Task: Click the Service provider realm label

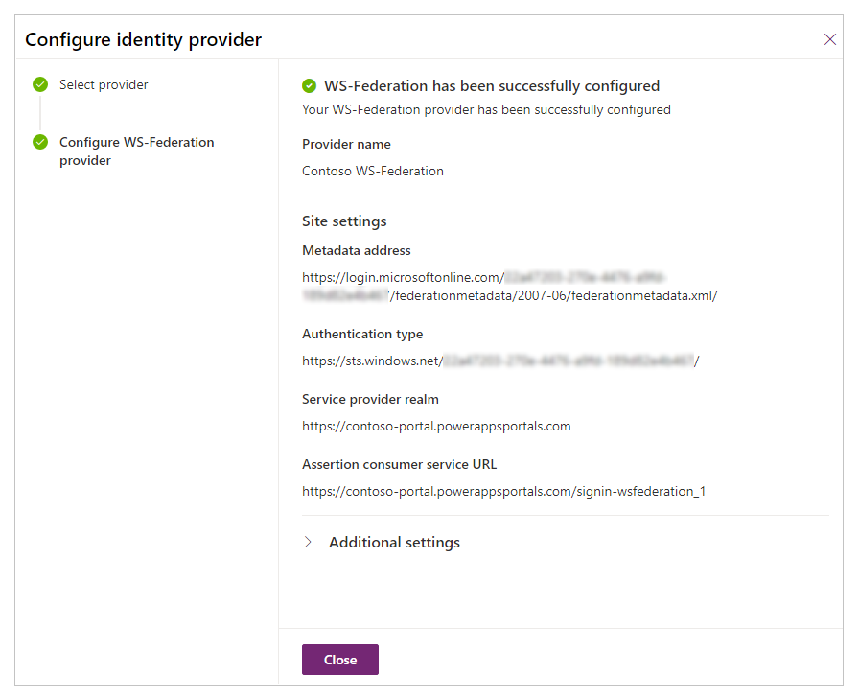Action: point(370,399)
